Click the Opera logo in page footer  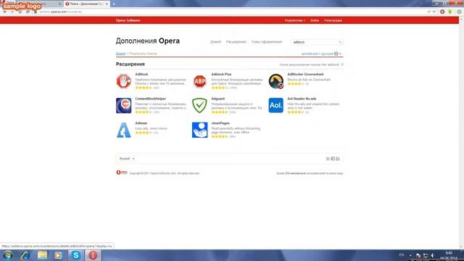tap(122, 173)
